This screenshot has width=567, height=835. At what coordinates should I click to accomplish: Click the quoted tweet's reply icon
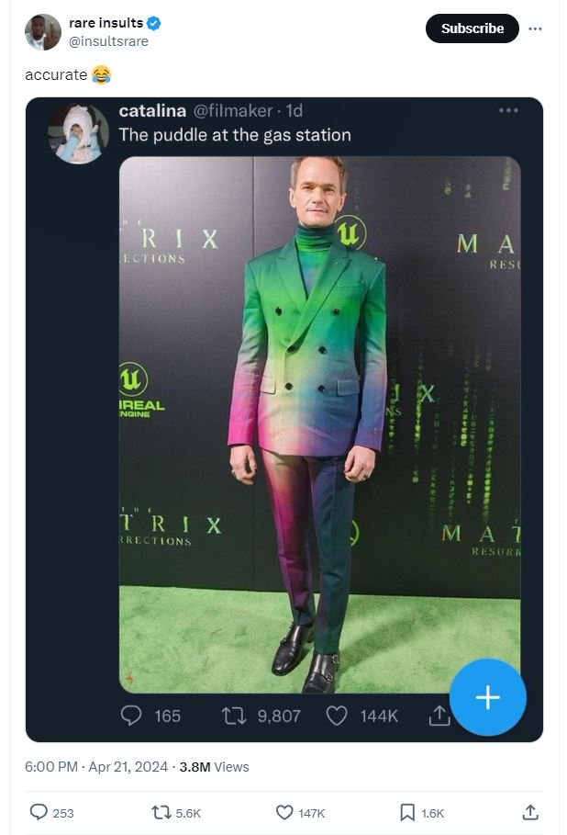pos(132,716)
